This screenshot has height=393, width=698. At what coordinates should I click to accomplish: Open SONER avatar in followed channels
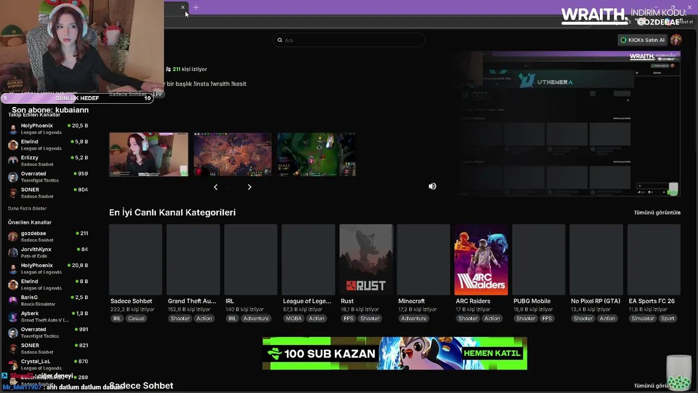13,193
